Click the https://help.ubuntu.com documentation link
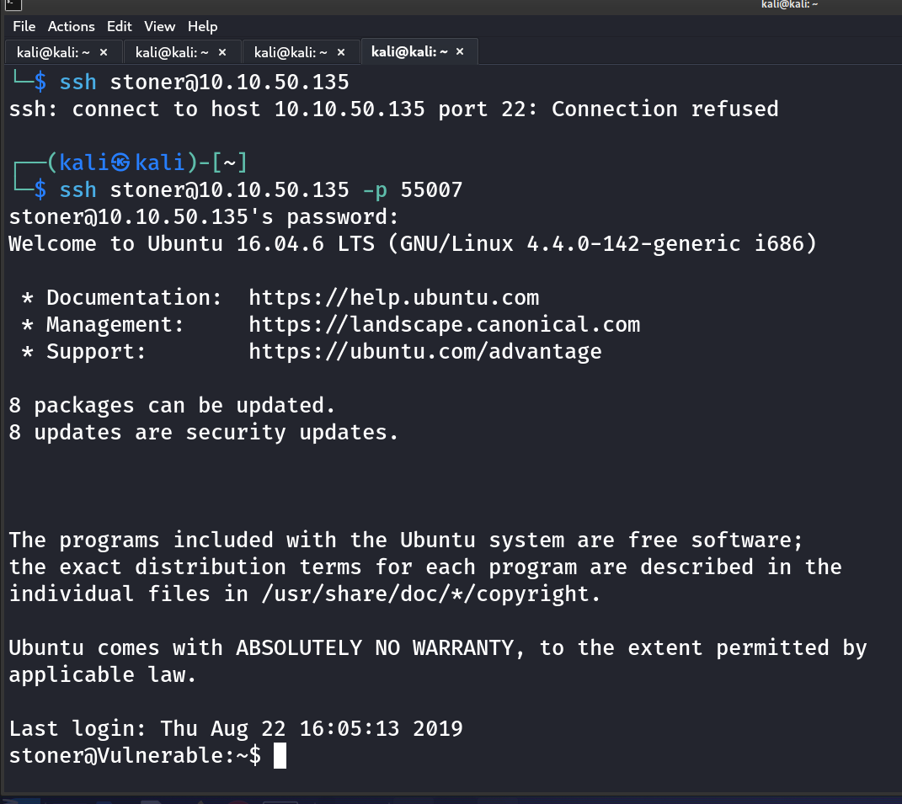Viewport: 902px width, 804px height. pos(393,298)
